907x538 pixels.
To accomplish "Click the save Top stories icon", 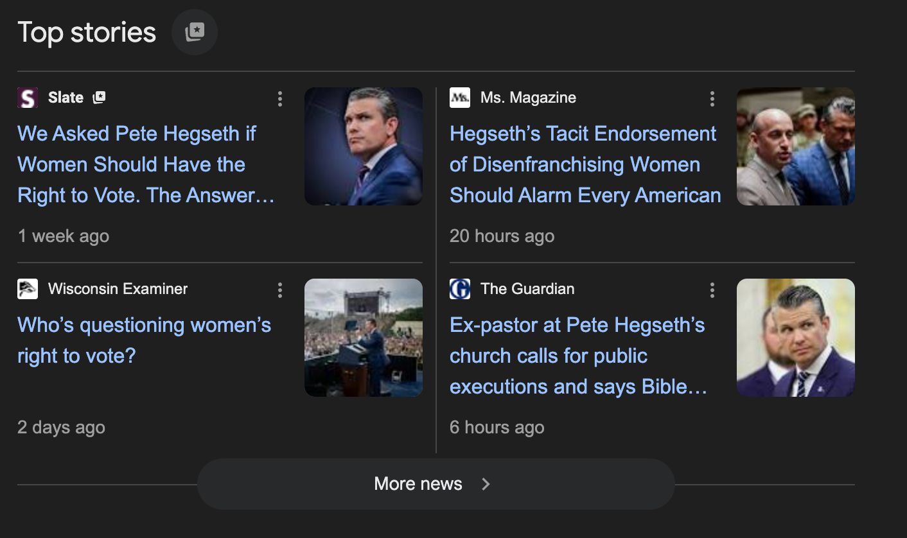I will click(195, 31).
